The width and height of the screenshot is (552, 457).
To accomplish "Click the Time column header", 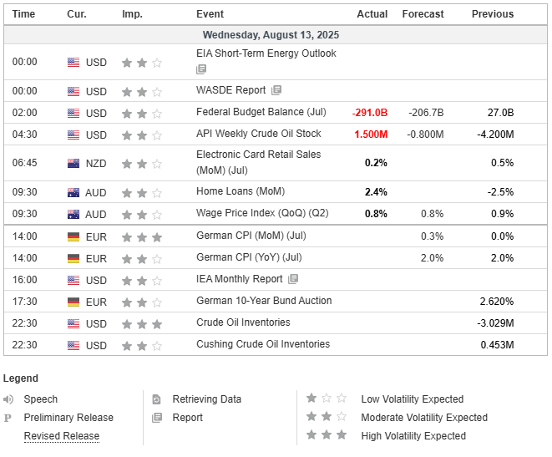I will click(23, 14).
